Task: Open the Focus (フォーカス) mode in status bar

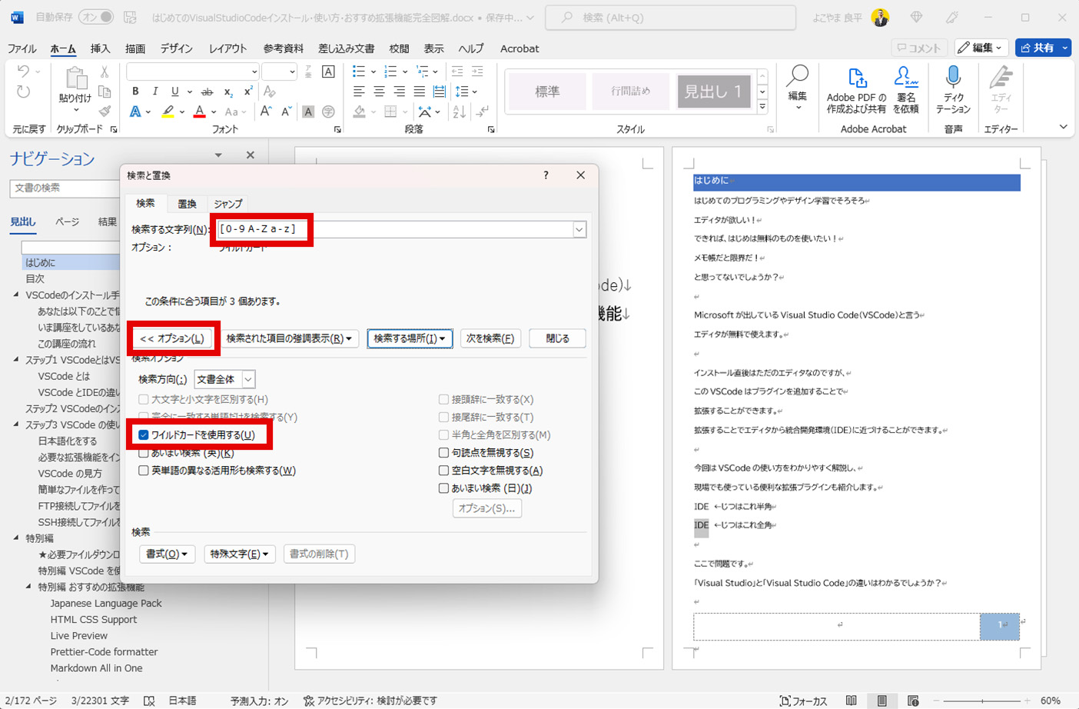Action: click(804, 701)
